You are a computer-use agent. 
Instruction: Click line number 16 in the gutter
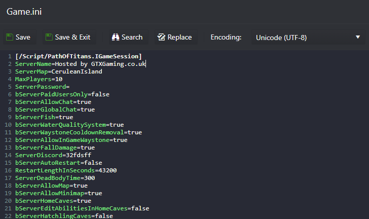click(8, 170)
